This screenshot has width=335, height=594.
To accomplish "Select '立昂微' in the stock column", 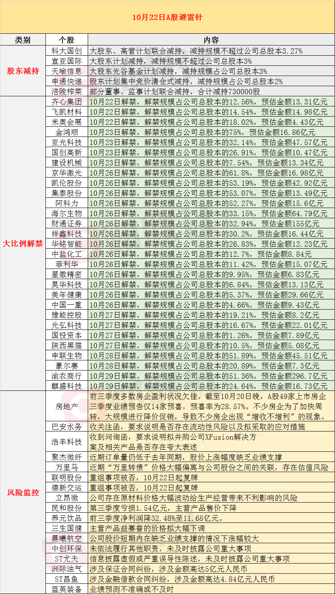I will (x=67, y=498).
